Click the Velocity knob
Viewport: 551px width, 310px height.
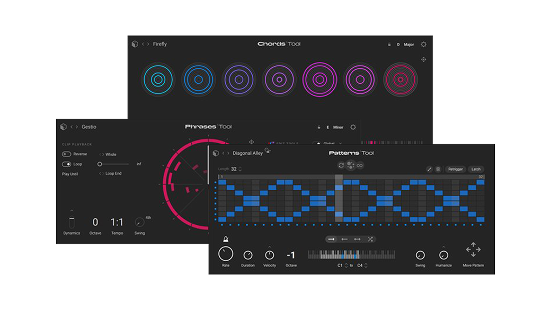pos(270,255)
